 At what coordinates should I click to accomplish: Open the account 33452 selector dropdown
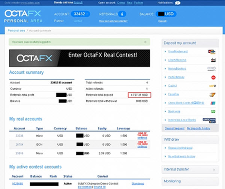pyautogui.click(x=81, y=14)
